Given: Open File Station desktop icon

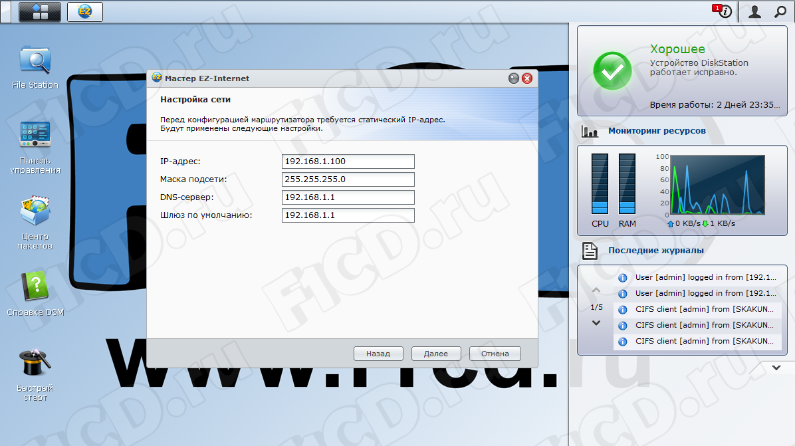Looking at the screenshot, I should pos(35,68).
